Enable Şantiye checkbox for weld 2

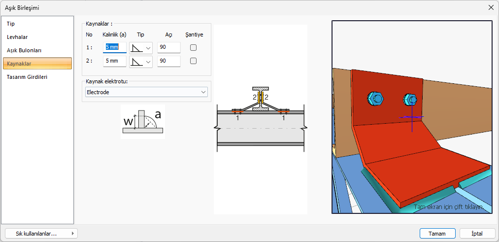tap(194, 61)
